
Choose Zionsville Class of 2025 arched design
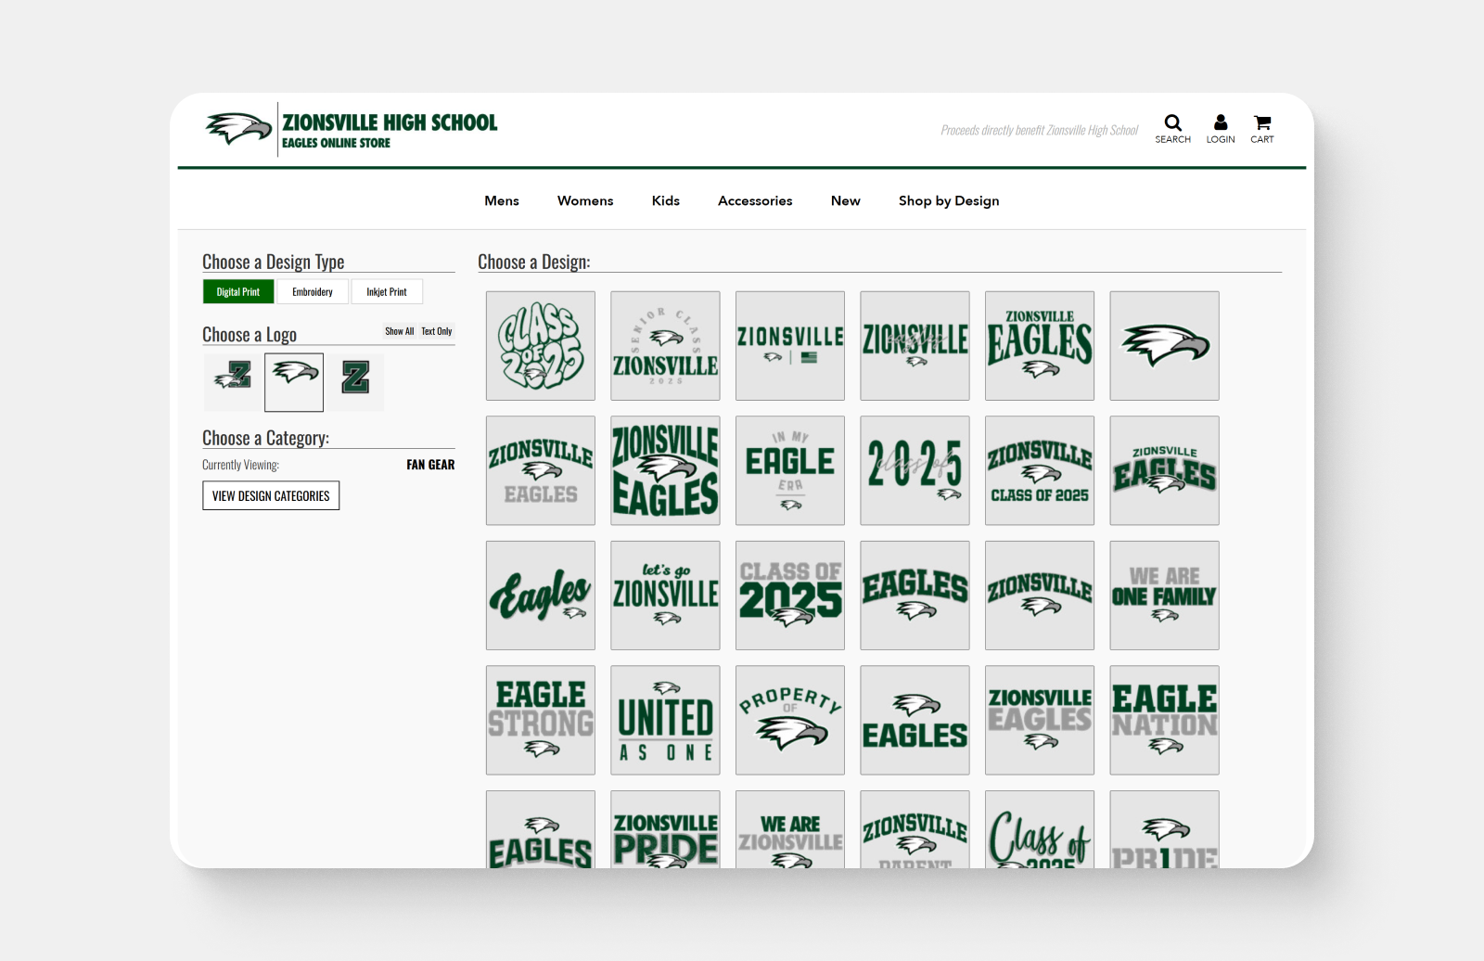tap(1040, 470)
